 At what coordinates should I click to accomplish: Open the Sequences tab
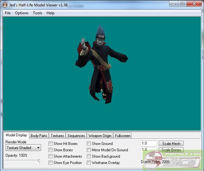click(x=76, y=136)
